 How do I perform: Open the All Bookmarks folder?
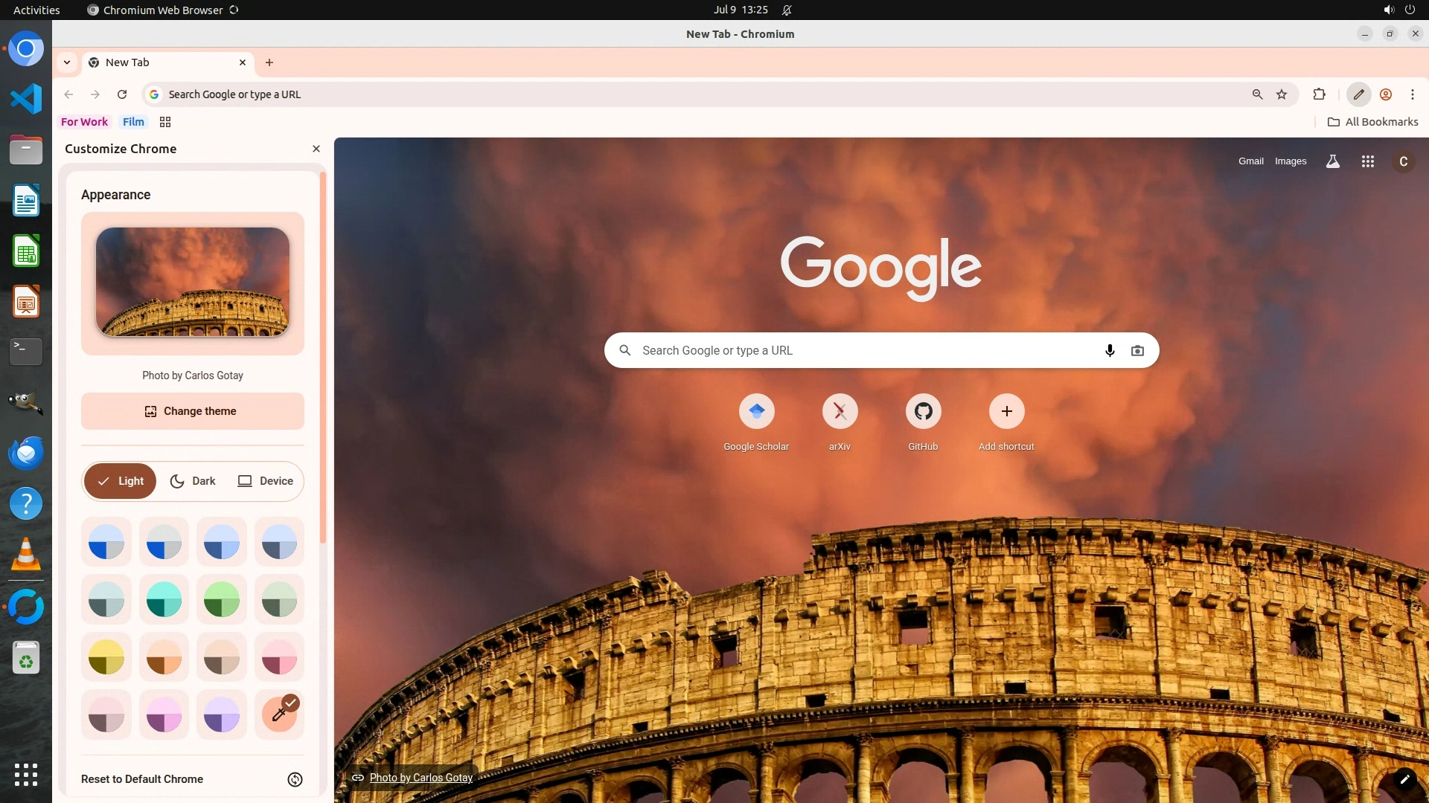point(1372,122)
